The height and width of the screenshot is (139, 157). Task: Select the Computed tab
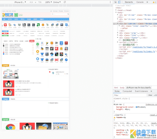127,91
